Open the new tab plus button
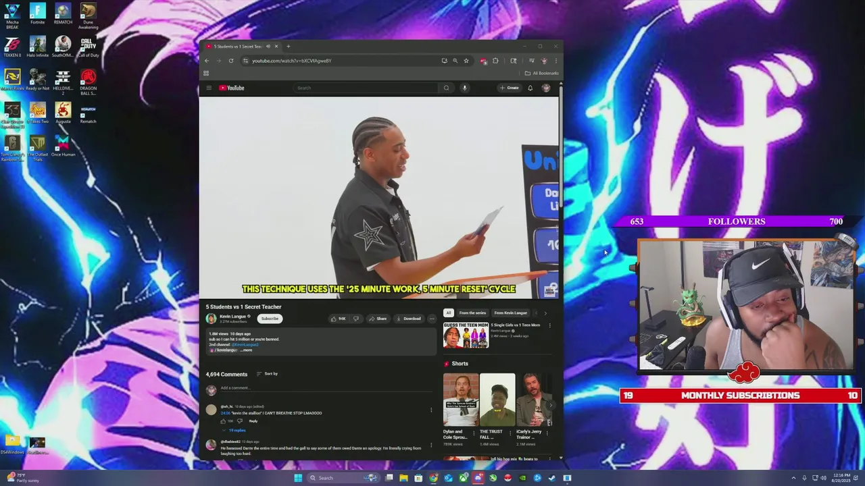The height and width of the screenshot is (486, 865). click(x=288, y=47)
